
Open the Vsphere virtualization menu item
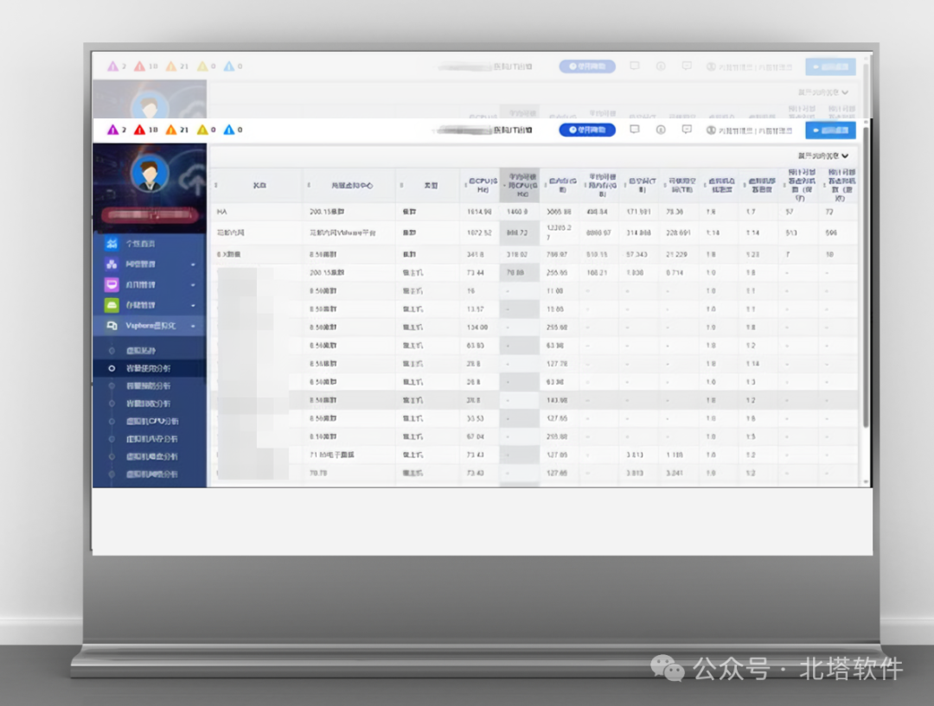point(150,326)
